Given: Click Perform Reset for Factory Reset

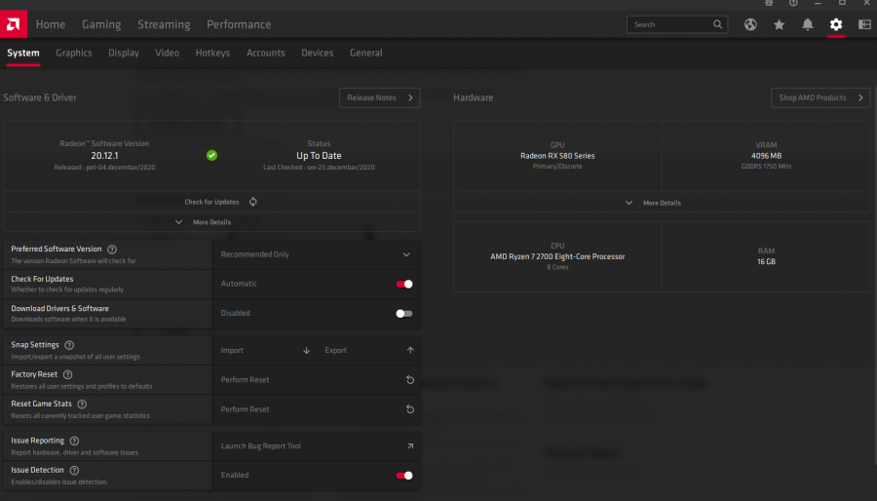Looking at the screenshot, I should [245, 380].
